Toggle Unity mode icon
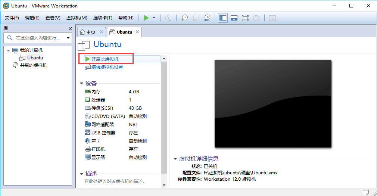The height and width of the screenshot is (196, 377). [x=256, y=18]
